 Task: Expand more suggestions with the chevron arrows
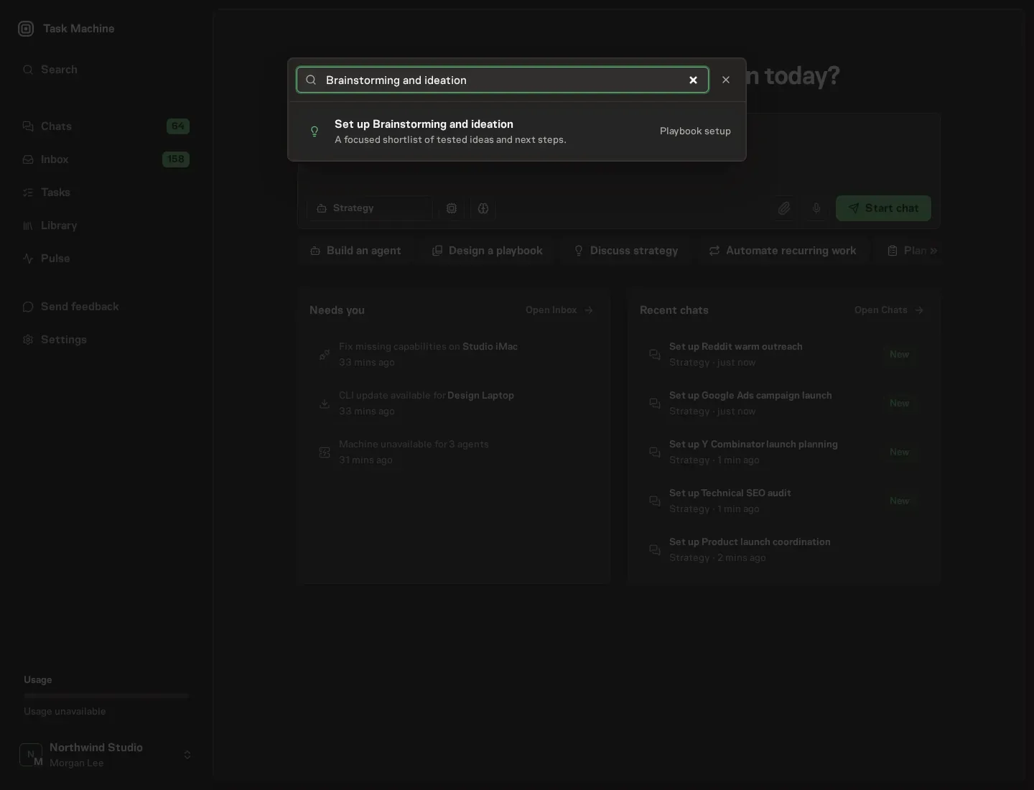(933, 251)
